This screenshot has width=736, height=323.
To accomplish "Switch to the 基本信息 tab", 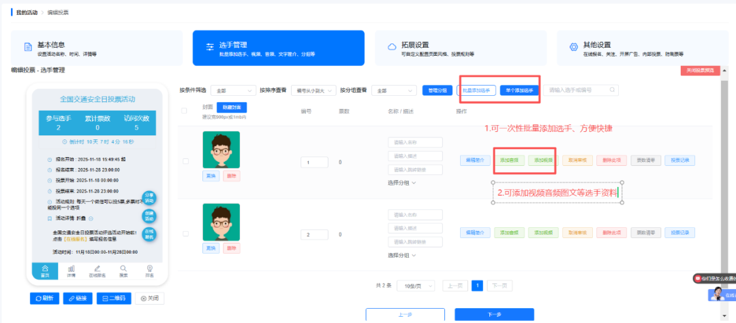I will (x=97, y=48).
